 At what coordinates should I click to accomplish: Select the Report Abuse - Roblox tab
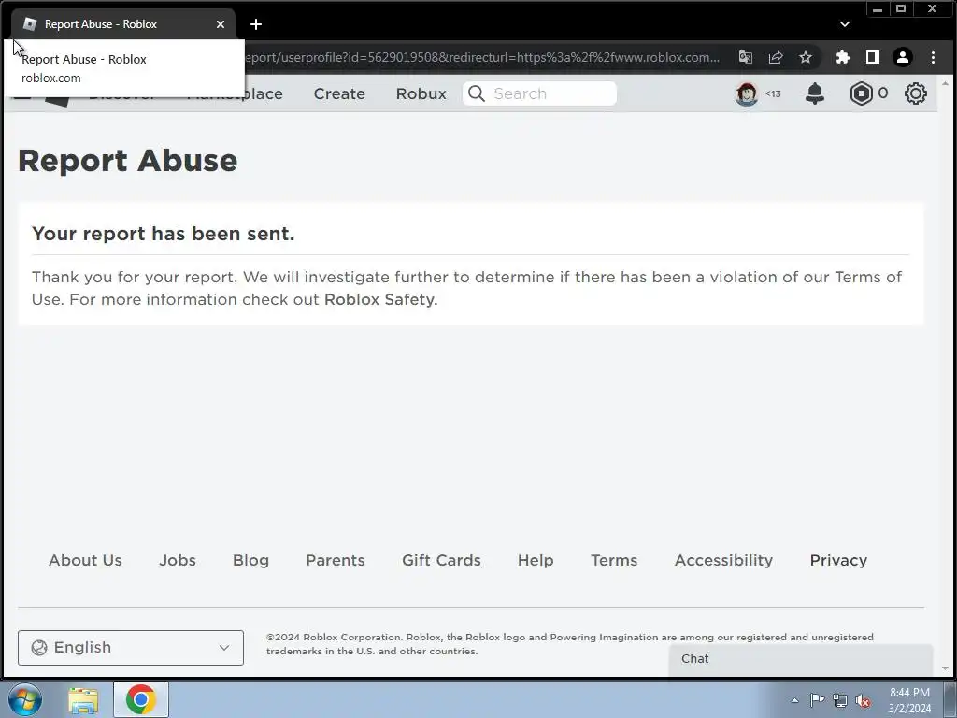pos(123,24)
